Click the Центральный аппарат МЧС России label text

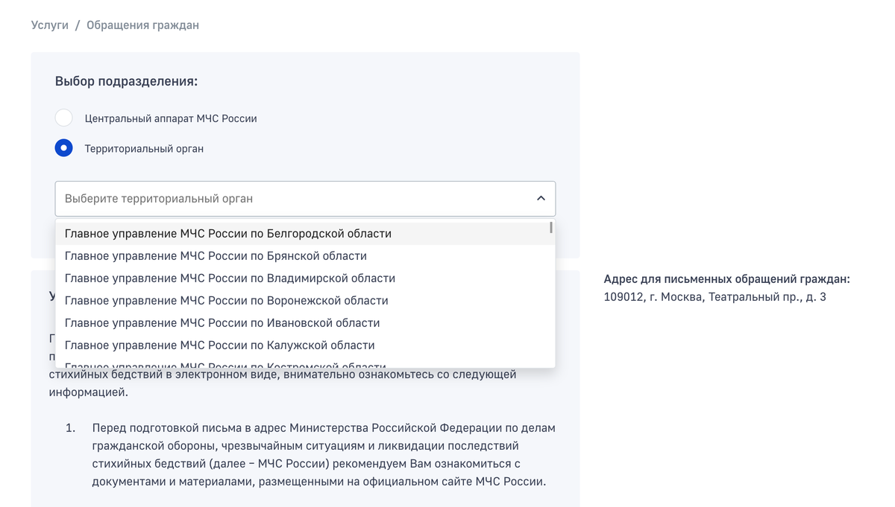pyautogui.click(x=171, y=119)
